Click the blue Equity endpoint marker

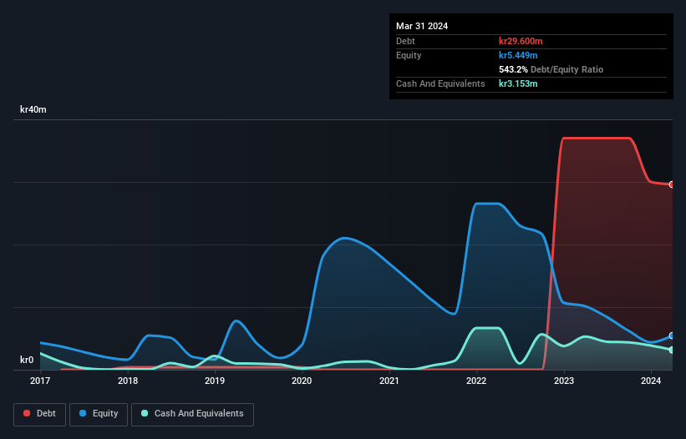[x=672, y=336]
